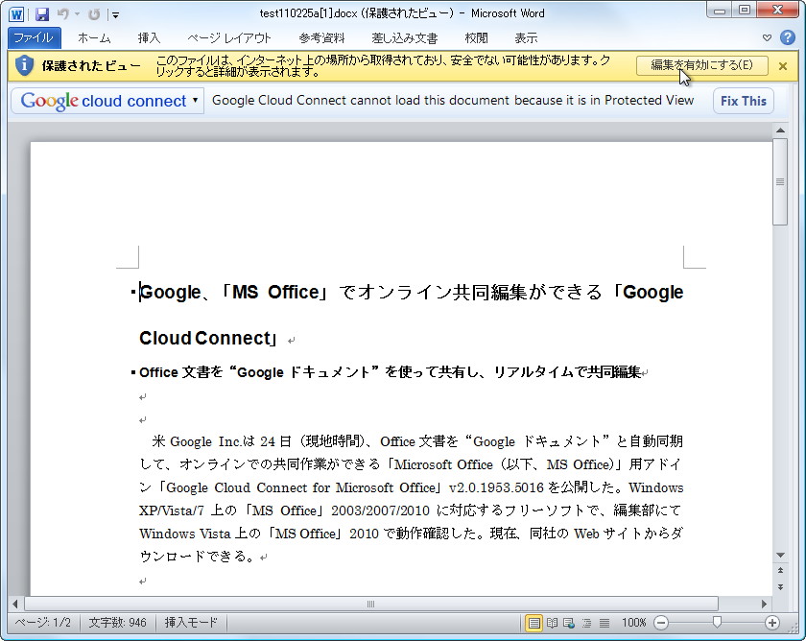The width and height of the screenshot is (806, 641).
Task: Click the vertical scrollbar down arrow
Action: 780,556
